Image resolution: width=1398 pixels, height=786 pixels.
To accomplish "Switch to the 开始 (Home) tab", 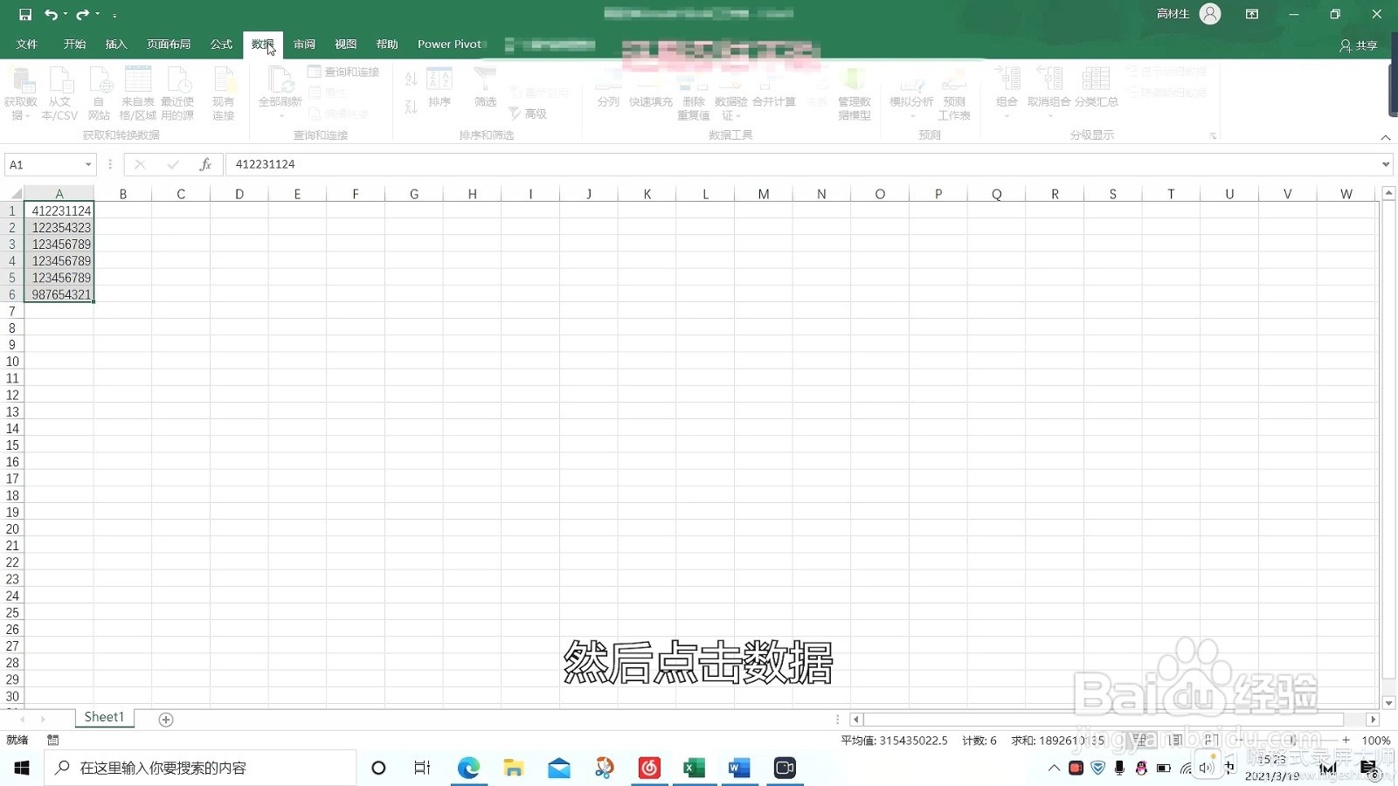I will (x=75, y=45).
